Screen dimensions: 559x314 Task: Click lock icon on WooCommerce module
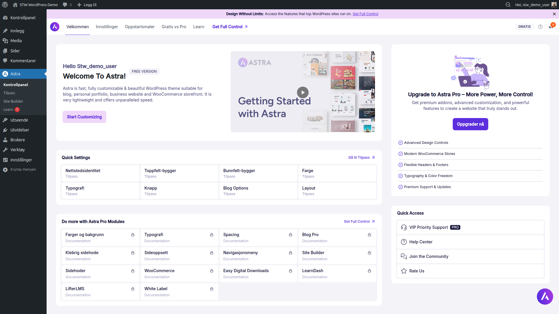[212, 271]
